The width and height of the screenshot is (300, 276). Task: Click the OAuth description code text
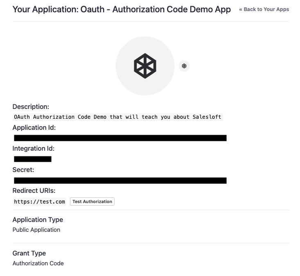point(117,117)
